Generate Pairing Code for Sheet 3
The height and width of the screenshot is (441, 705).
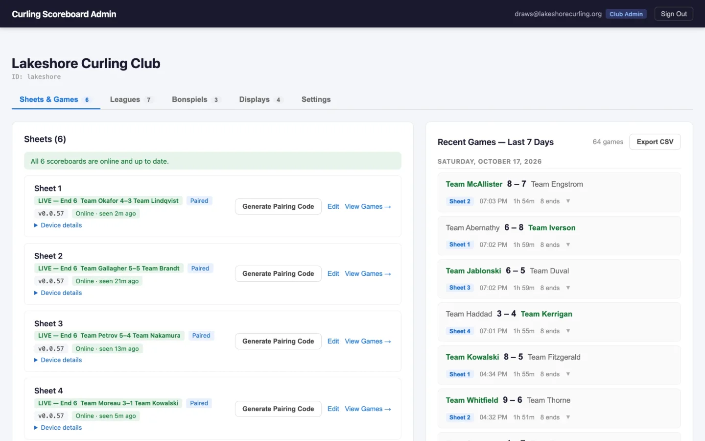278,342
